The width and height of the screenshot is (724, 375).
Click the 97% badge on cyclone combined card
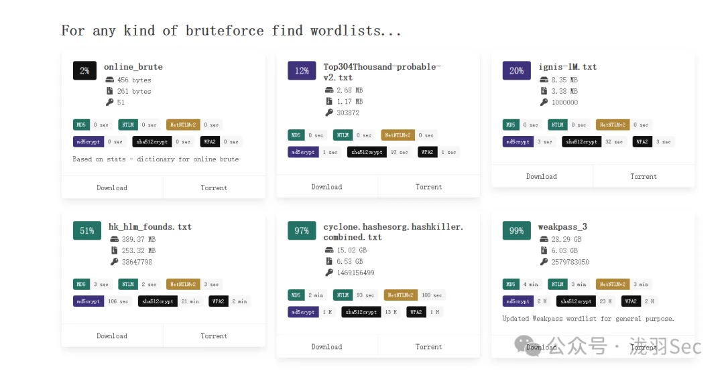302,230
